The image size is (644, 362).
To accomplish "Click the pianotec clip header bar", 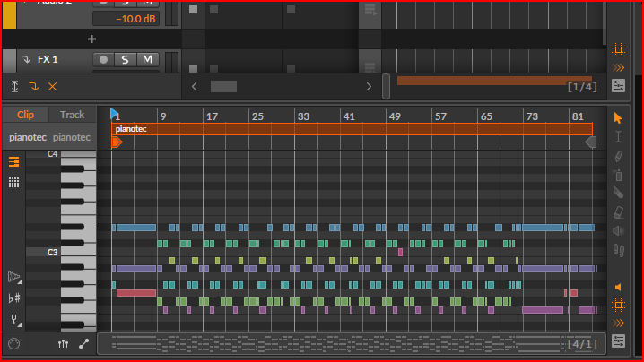I will pyautogui.click(x=352, y=129).
